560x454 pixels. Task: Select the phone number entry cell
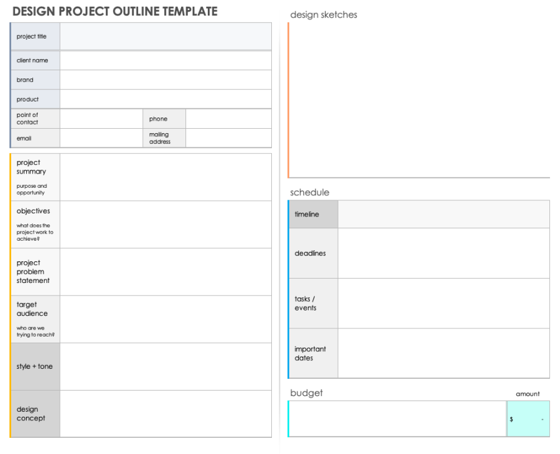(229, 118)
